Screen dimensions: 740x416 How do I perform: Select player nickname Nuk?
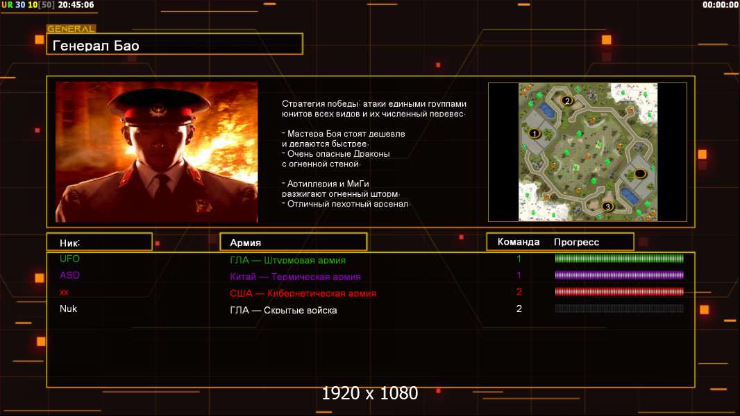pos(68,309)
